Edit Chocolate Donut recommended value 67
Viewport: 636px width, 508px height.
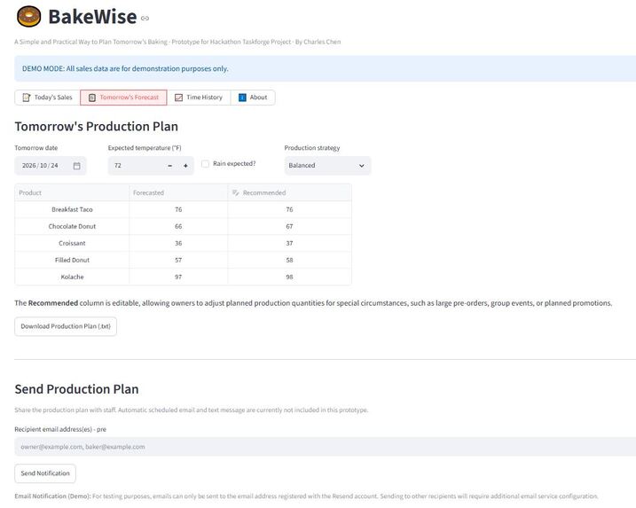(289, 226)
